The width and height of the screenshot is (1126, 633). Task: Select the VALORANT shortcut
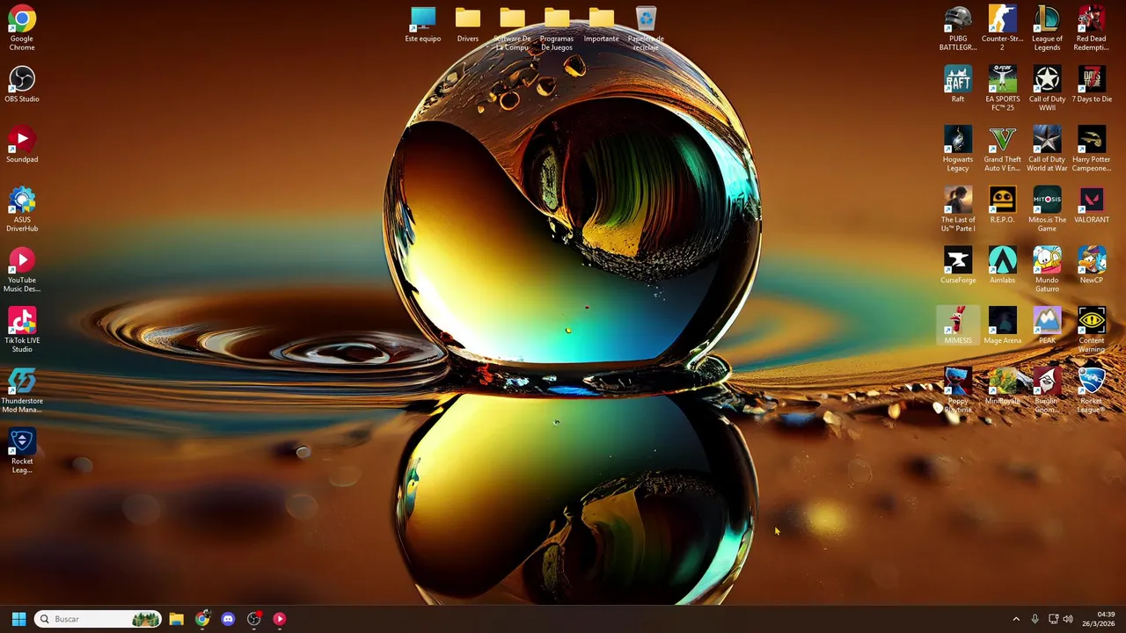pos(1092,206)
